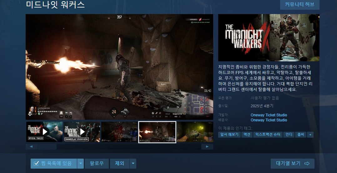The width and height of the screenshot is (337, 173).
Task: Select the bloody corridor screenshot thumbnail
Action: [119, 132]
